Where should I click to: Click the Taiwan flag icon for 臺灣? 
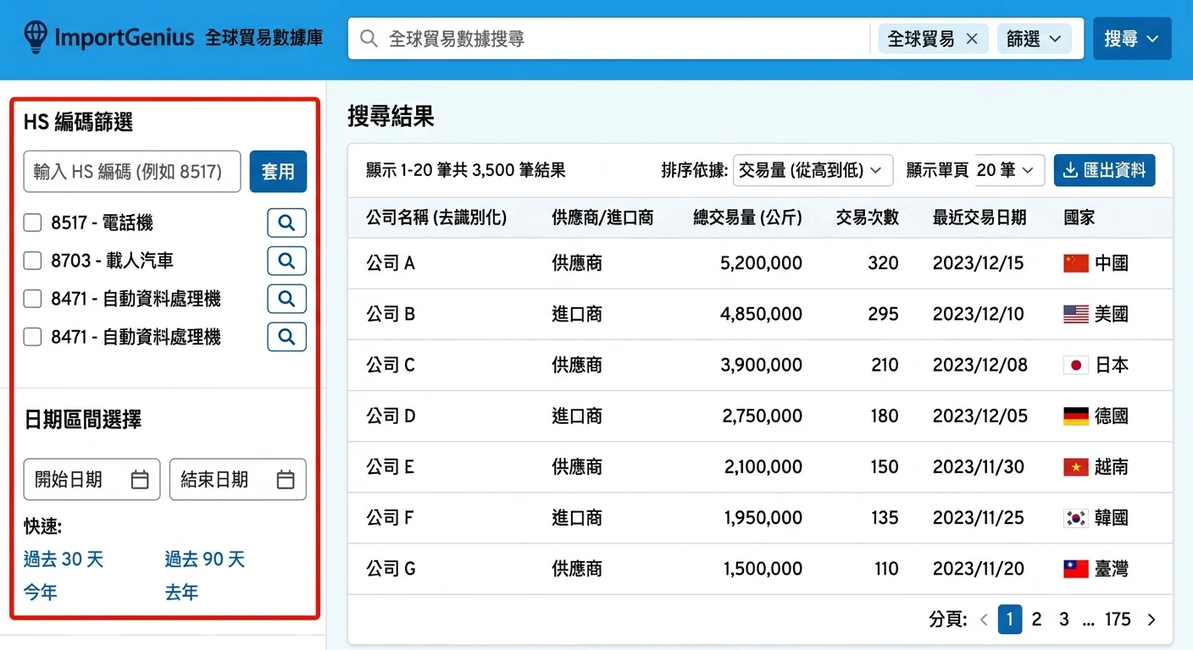click(x=1075, y=568)
